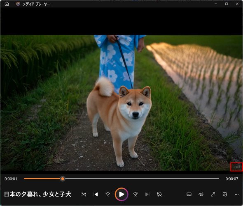Open subtitle and caption options
The height and width of the screenshot is (206, 243).
(x=189, y=194)
